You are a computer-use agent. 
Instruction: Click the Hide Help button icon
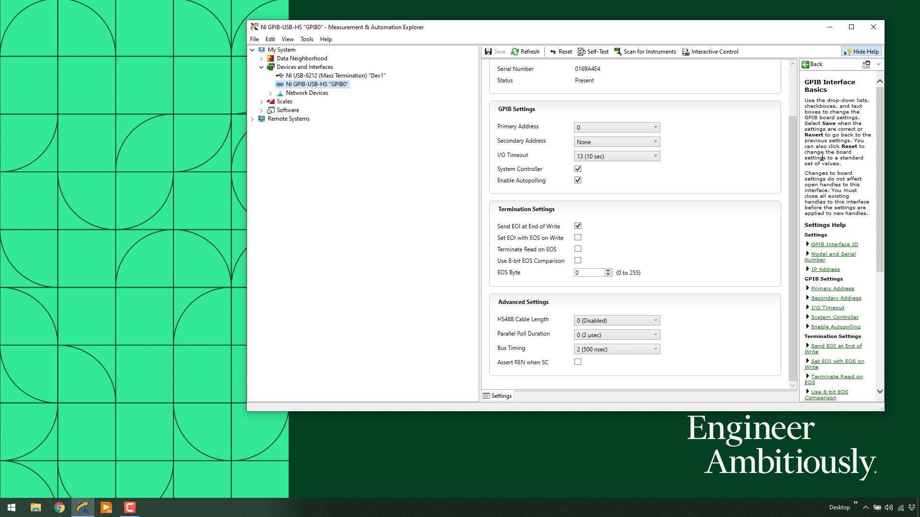(848, 52)
